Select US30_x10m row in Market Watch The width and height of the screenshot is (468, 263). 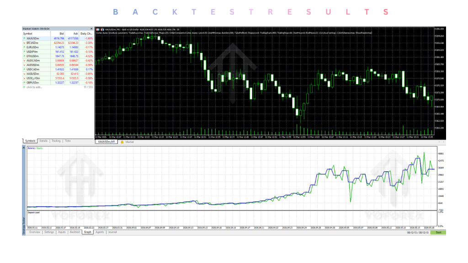[58, 78]
